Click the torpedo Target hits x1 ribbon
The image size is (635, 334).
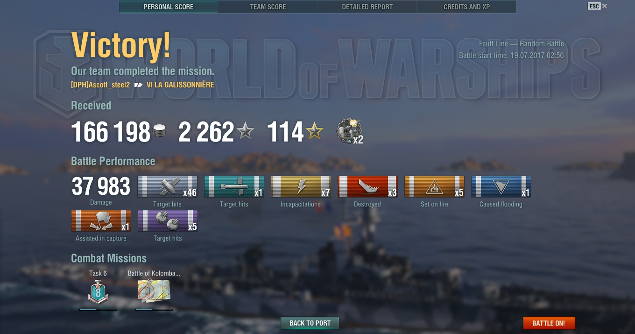pyautogui.click(x=234, y=187)
